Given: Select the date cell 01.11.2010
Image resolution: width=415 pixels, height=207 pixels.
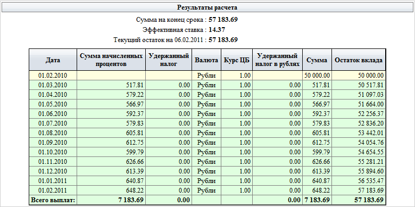Looking at the screenshot, I should coord(53,161).
